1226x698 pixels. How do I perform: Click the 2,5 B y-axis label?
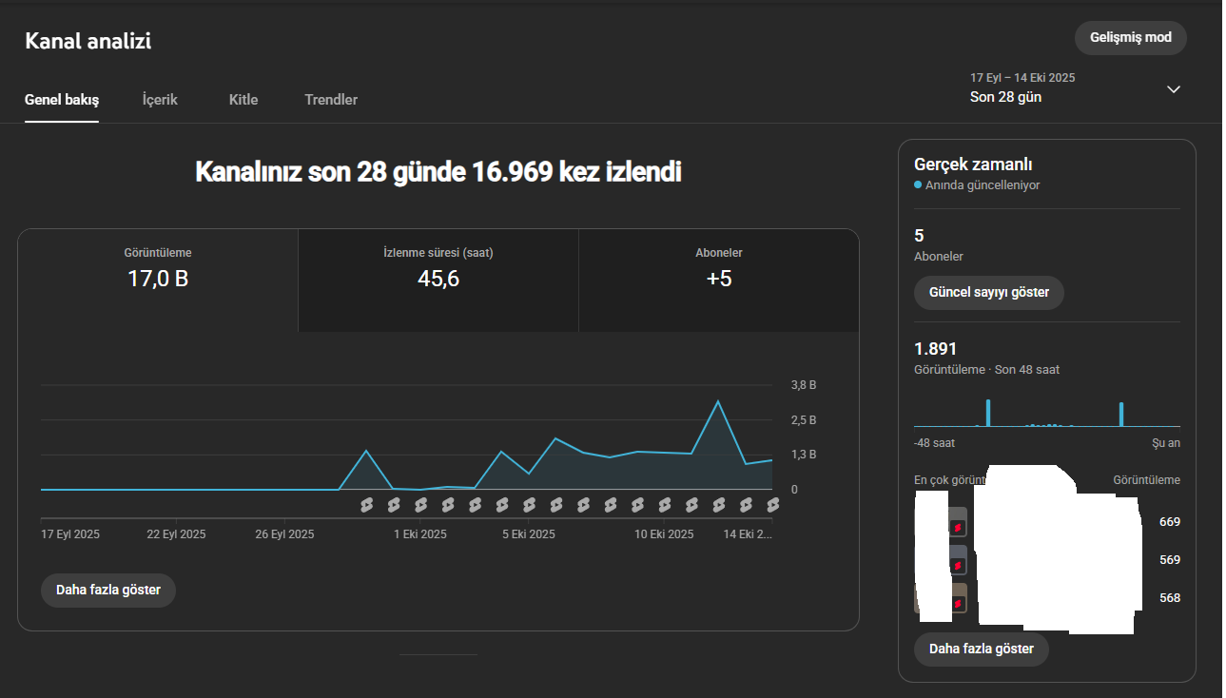pyautogui.click(x=804, y=420)
